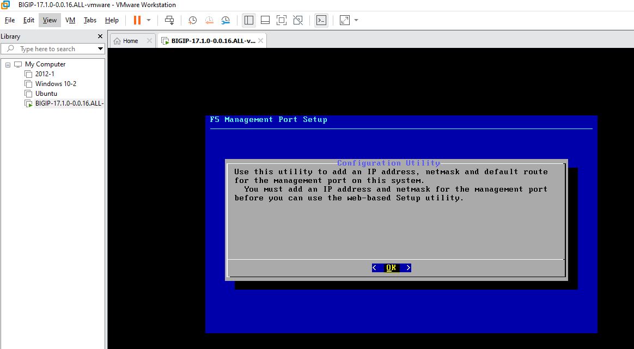
Task: Open the VM menu
Action: point(70,20)
